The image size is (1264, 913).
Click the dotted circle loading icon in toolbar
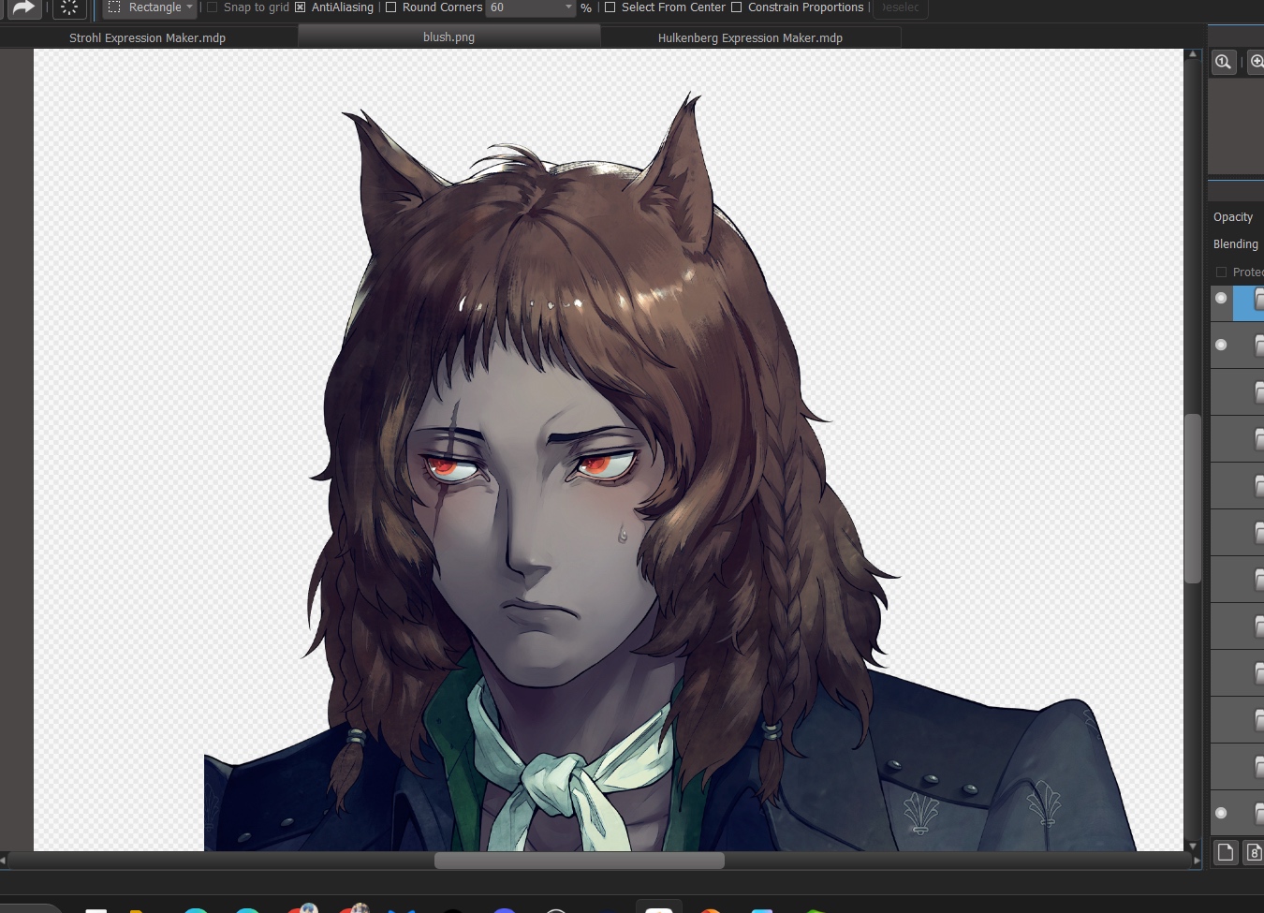click(x=69, y=7)
